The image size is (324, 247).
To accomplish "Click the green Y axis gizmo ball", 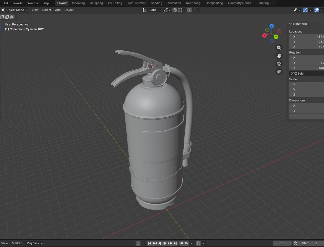I will tap(276, 37).
